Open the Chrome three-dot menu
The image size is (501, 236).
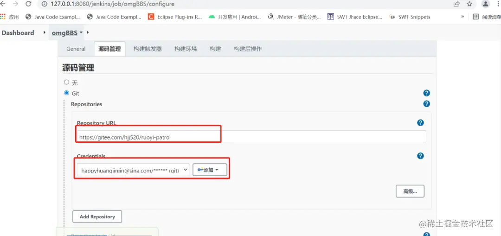click(498, 4)
